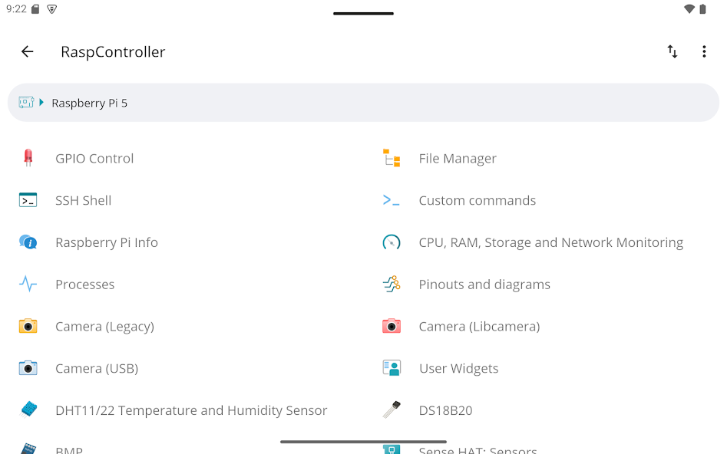Image resolution: width=727 pixels, height=454 pixels.
Task: Open the red Camera (Libcamera) icon
Action: [392, 326]
